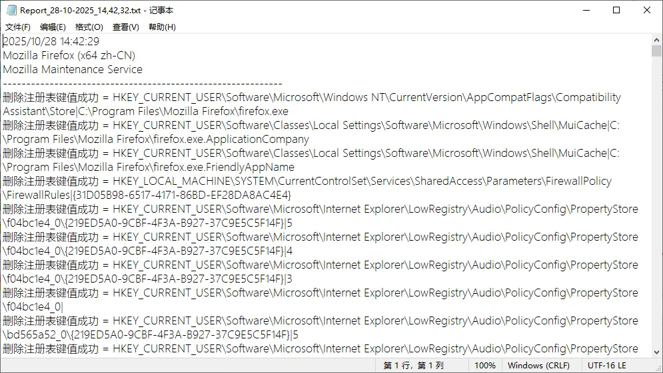The width and height of the screenshot is (663, 373).
Task: Open the 格式(O) menu
Action: (89, 27)
